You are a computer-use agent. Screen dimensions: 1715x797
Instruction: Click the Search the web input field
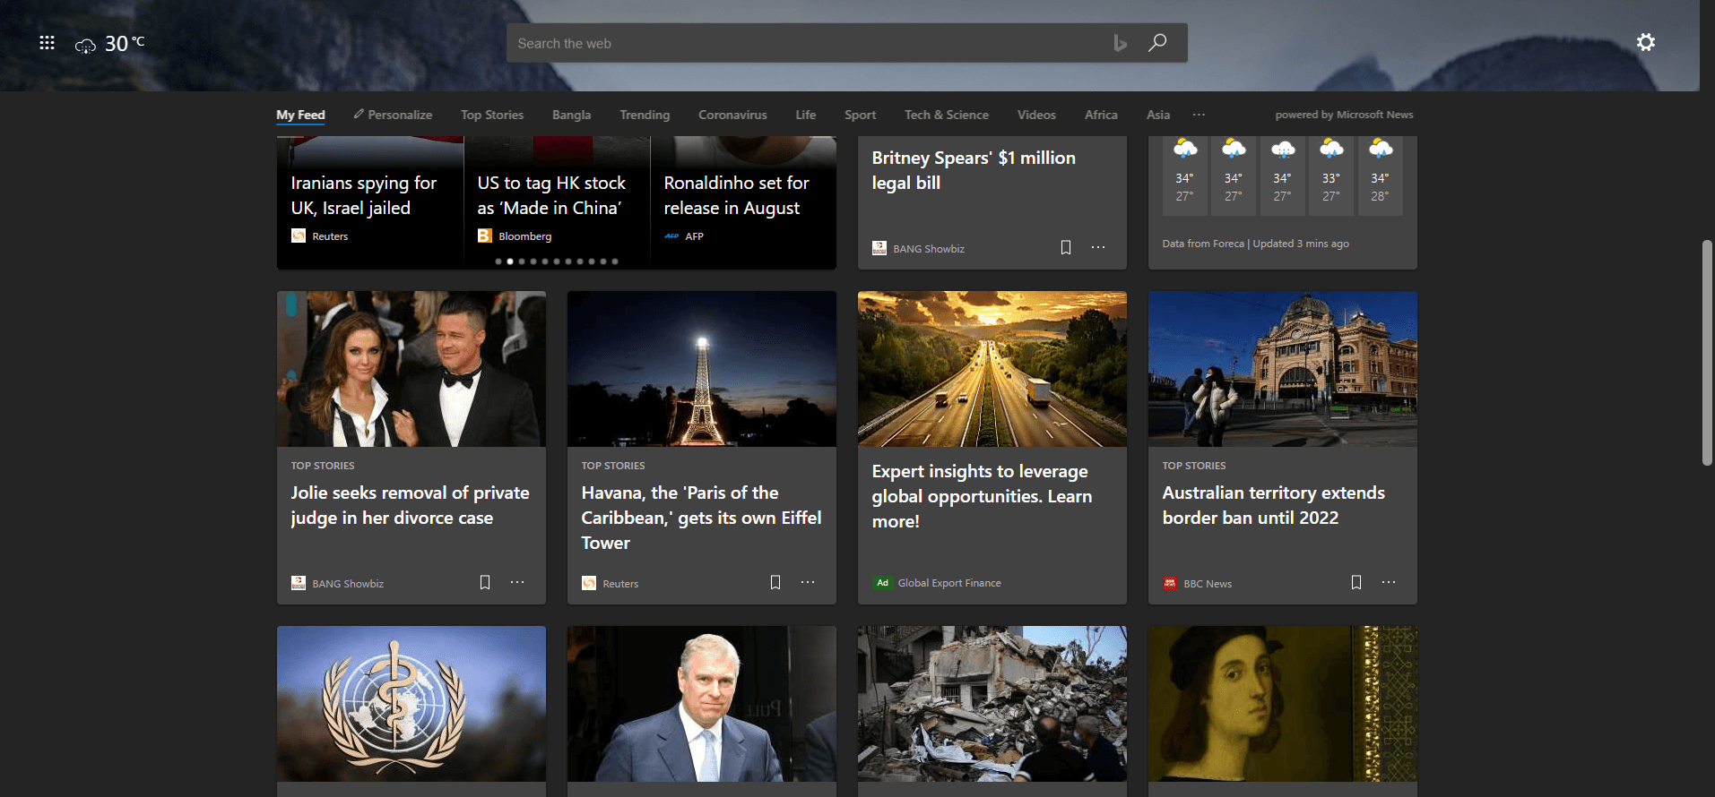(807, 43)
